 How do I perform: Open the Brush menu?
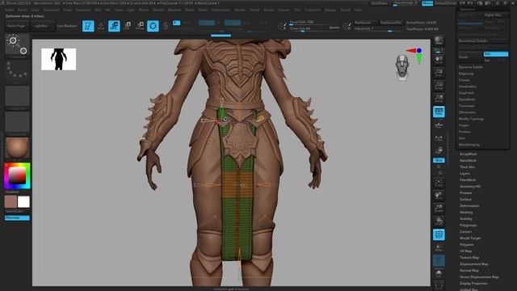[23, 11]
